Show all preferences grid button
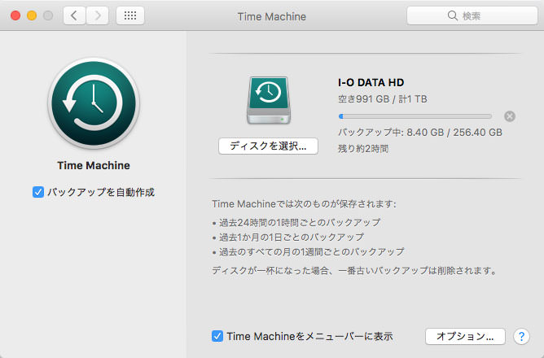 pyautogui.click(x=130, y=15)
